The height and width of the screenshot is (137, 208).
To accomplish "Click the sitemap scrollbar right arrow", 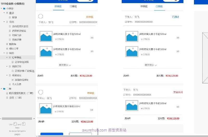I will pyautogui.click(x=34, y=119).
